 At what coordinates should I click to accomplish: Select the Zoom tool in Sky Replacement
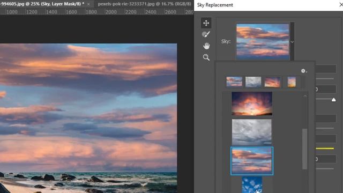click(x=206, y=57)
